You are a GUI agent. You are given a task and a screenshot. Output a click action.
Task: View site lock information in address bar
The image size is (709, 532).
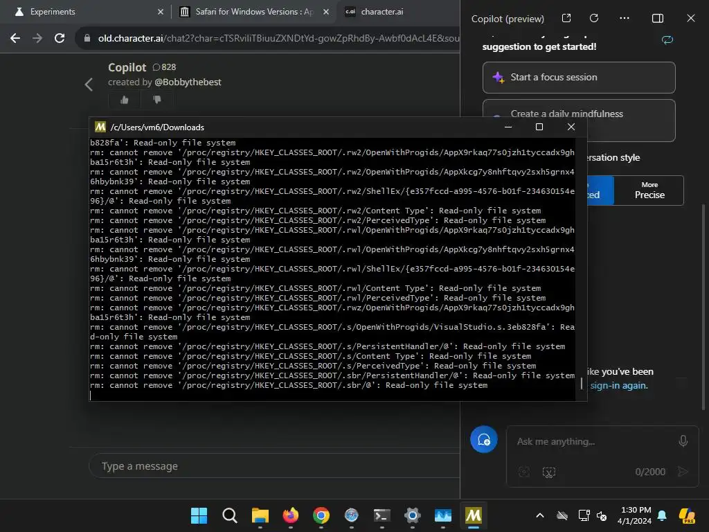click(87, 39)
